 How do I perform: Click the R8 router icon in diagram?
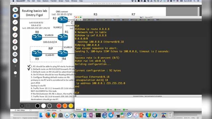pos(37,37)
